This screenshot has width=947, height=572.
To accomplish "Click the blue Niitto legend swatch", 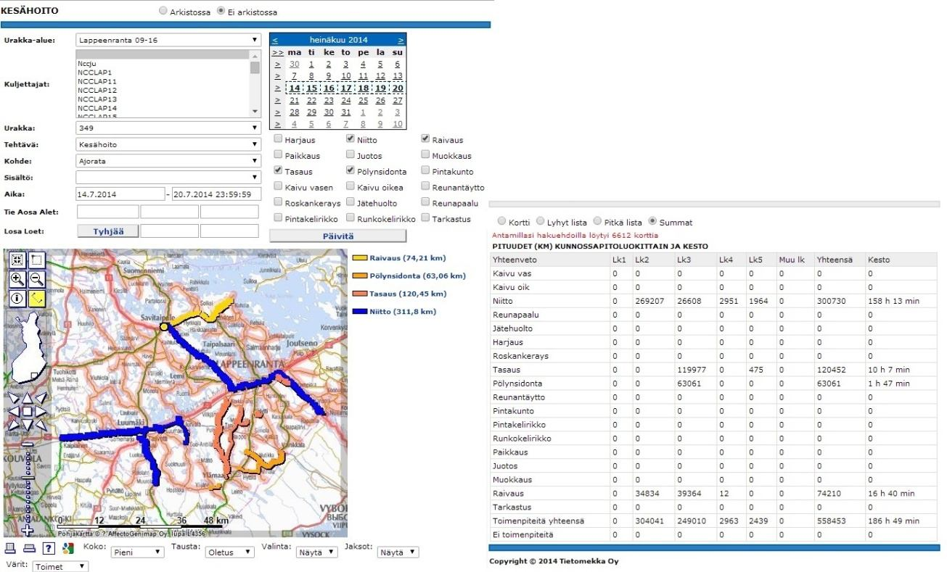I will [359, 312].
